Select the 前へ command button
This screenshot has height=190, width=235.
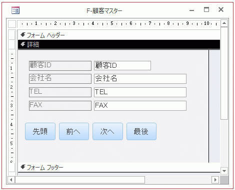coord(74,132)
